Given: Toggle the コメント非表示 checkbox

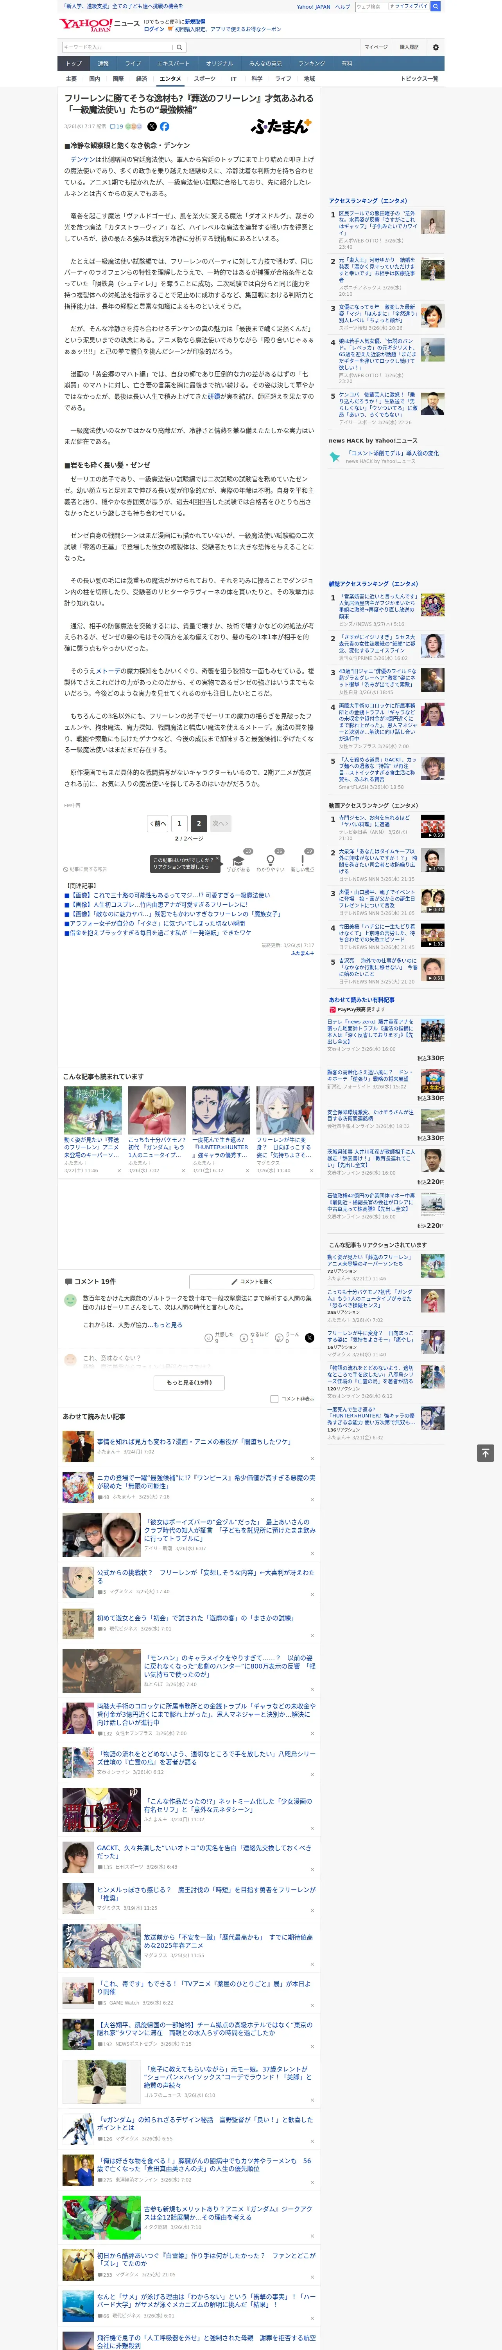Looking at the screenshot, I should click(274, 1399).
